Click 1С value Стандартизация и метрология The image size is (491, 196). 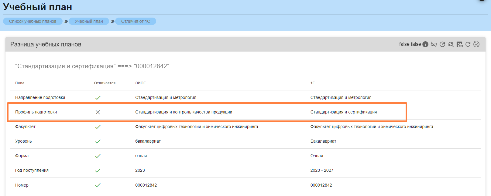(x=341, y=97)
